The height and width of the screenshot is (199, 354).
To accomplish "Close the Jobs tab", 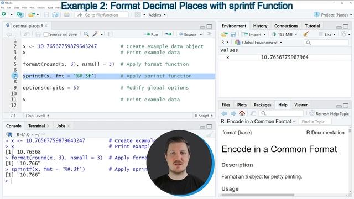I will coord(69,126).
